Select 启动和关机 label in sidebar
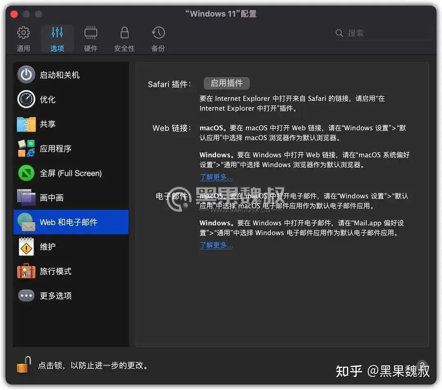Image resolution: width=442 pixels, height=390 pixels. [x=59, y=75]
